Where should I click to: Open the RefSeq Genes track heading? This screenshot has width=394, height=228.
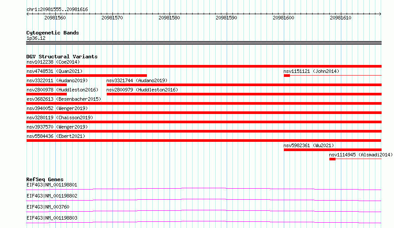pyautogui.click(x=45, y=179)
